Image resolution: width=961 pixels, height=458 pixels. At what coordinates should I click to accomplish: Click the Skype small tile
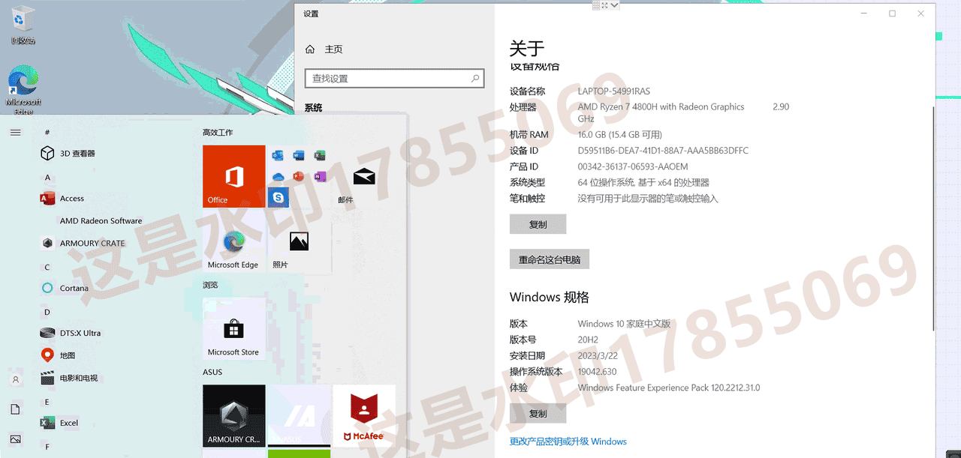[279, 196]
